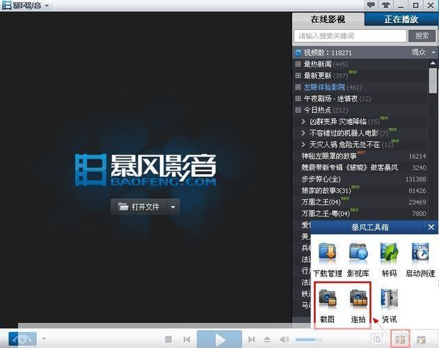Expand the 午夜剧场 - 迷情夜 category
This screenshot has width=439, height=348.
tap(298, 99)
